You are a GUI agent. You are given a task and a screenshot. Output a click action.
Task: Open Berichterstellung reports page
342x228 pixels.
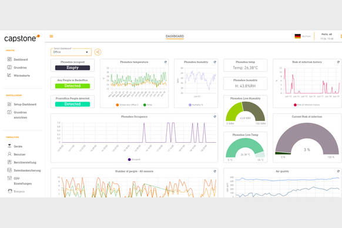(25, 162)
